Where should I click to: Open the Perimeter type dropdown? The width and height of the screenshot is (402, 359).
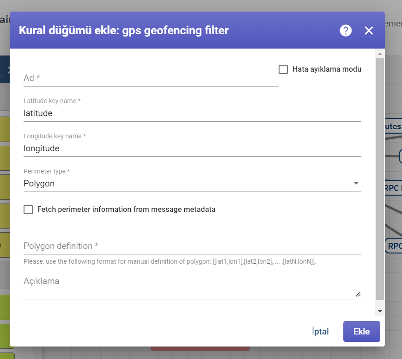[192, 183]
